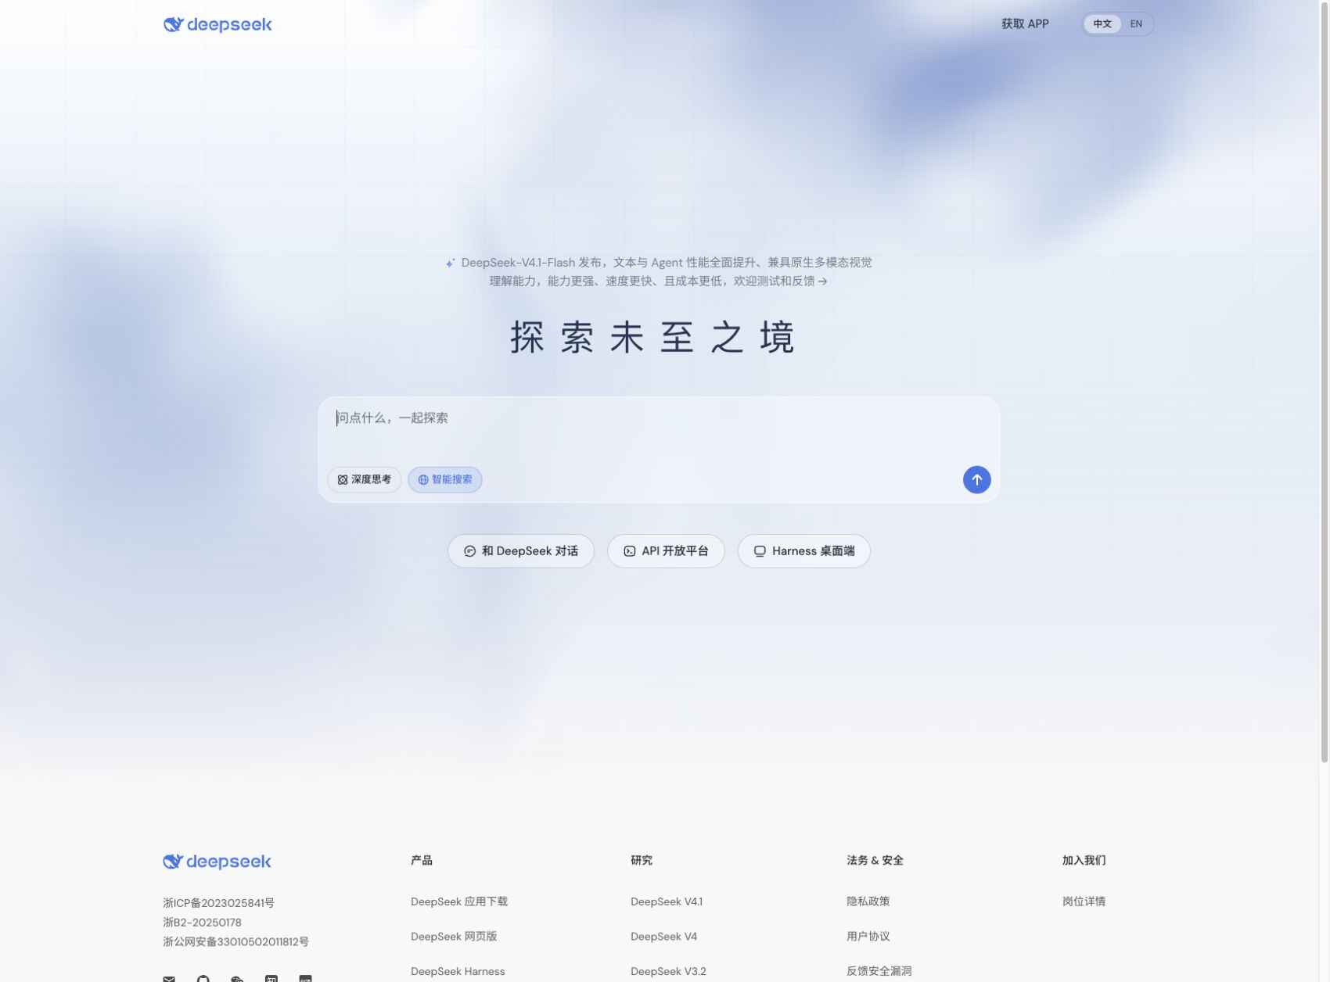This screenshot has width=1330, height=982.
Task: Click the 产品 footer heading
Action: pos(422,860)
